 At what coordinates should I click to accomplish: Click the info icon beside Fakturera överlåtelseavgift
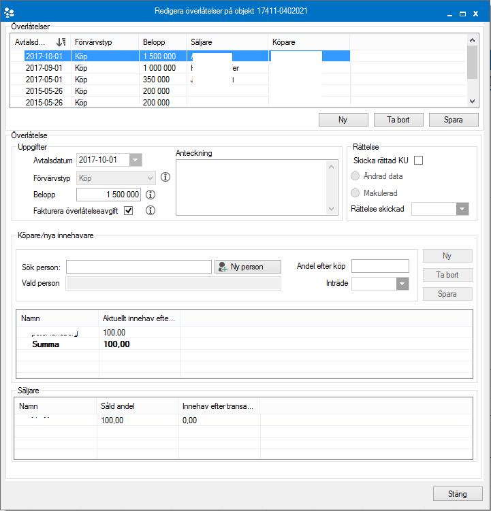tap(150, 210)
